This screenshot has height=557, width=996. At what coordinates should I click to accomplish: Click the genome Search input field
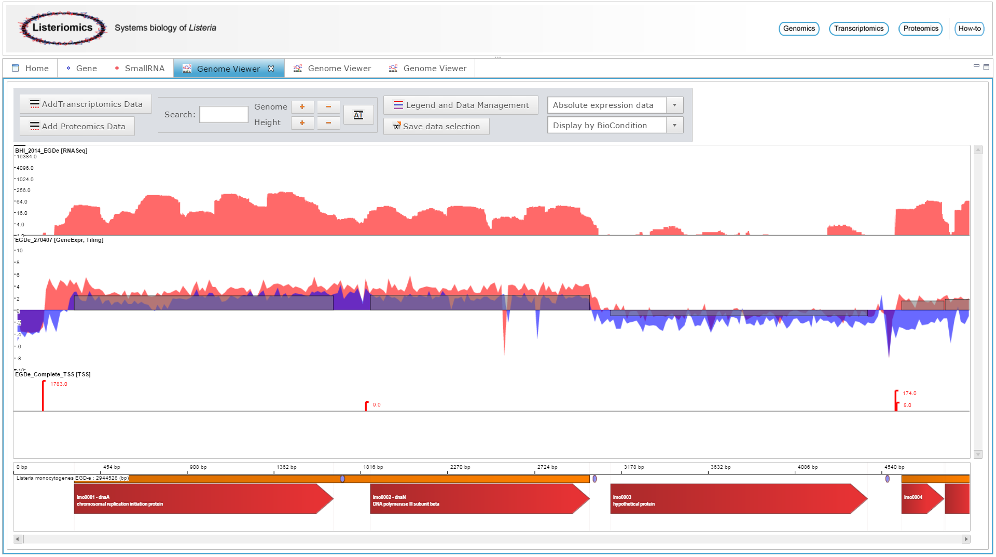point(224,115)
